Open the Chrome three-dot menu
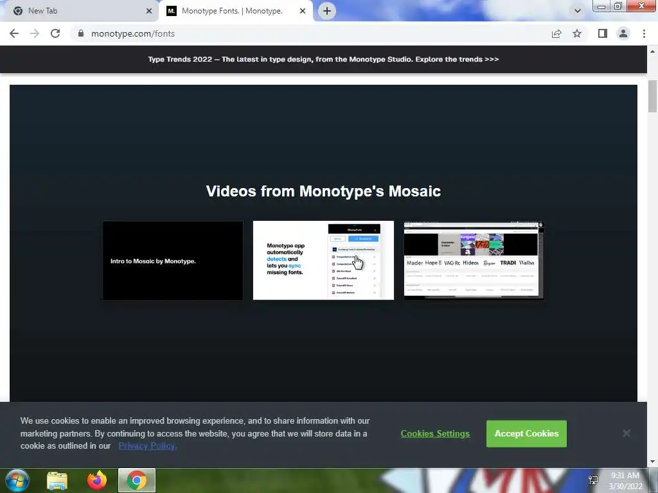658x493 pixels. tap(644, 33)
